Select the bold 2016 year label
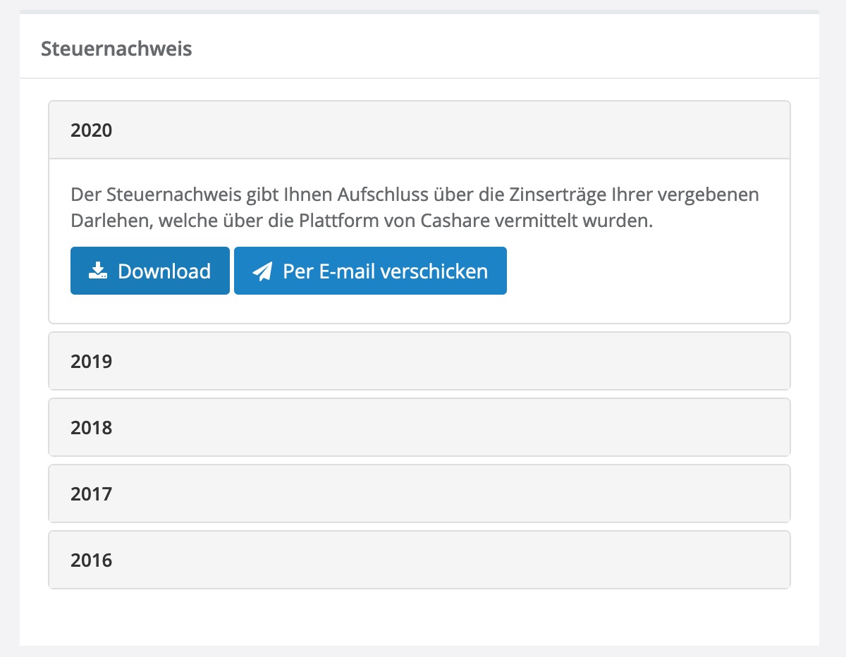This screenshot has width=846, height=657. click(92, 560)
